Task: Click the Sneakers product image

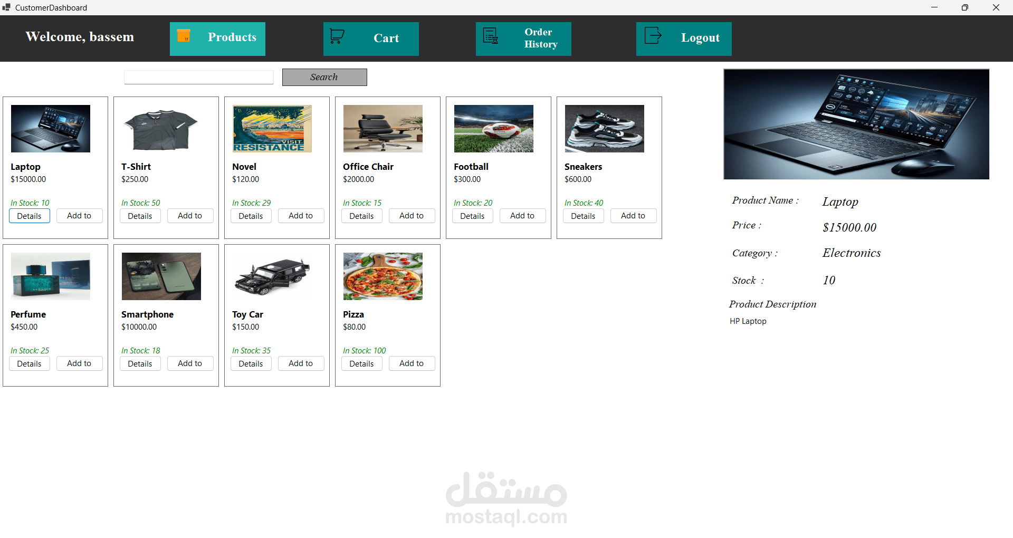Action: (x=604, y=128)
